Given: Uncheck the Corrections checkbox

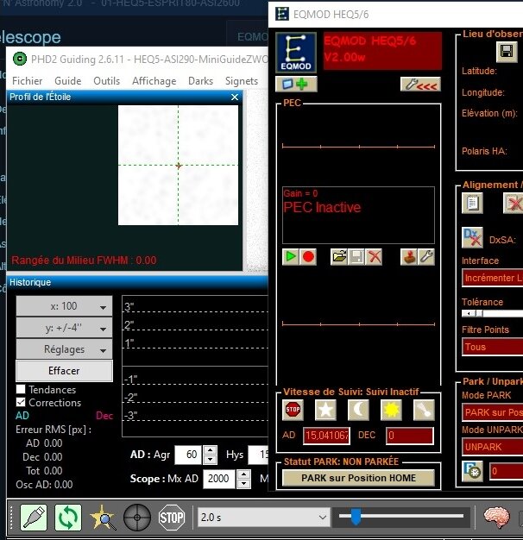Looking at the screenshot, I should coord(21,402).
